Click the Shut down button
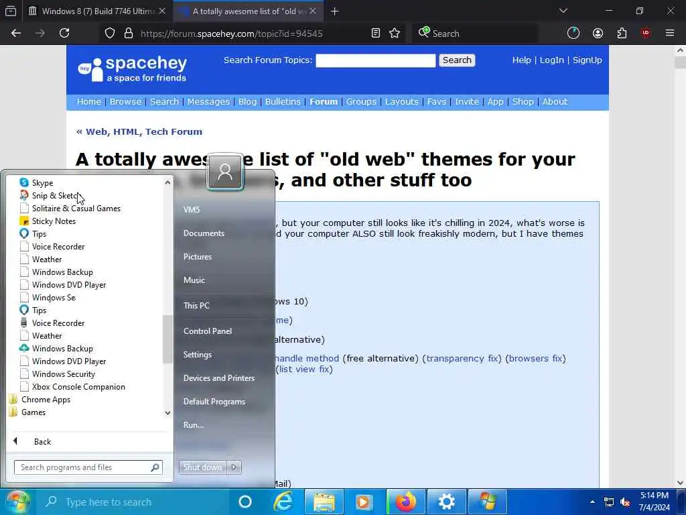The height and width of the screenshot is (515, 686). coord(202,467)
